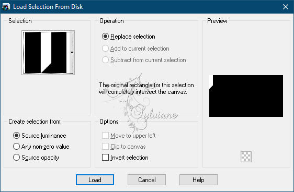Click the Load button
The width and height of the screenshot is (294, 192).
tap(95, 180)
